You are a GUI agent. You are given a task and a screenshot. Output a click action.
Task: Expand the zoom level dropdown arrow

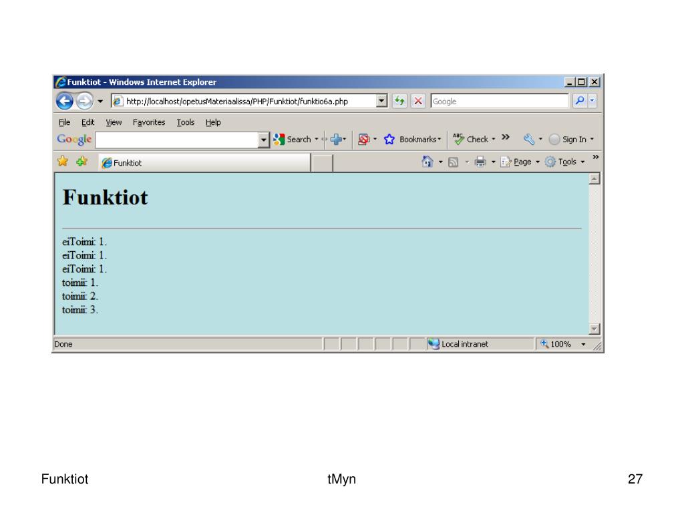click(x=583, y=345)
